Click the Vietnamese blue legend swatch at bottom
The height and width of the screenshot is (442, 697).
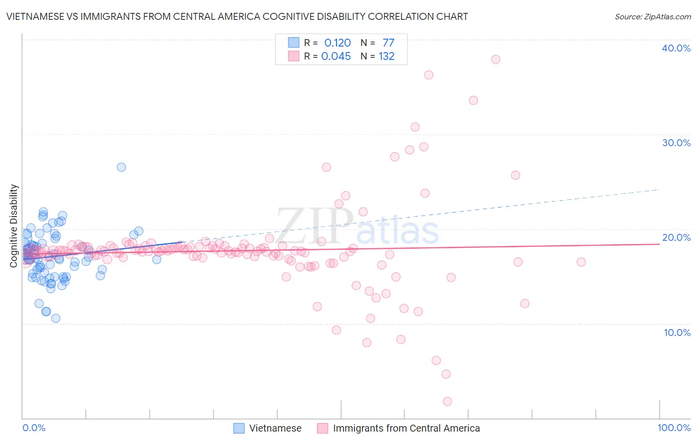239,428
